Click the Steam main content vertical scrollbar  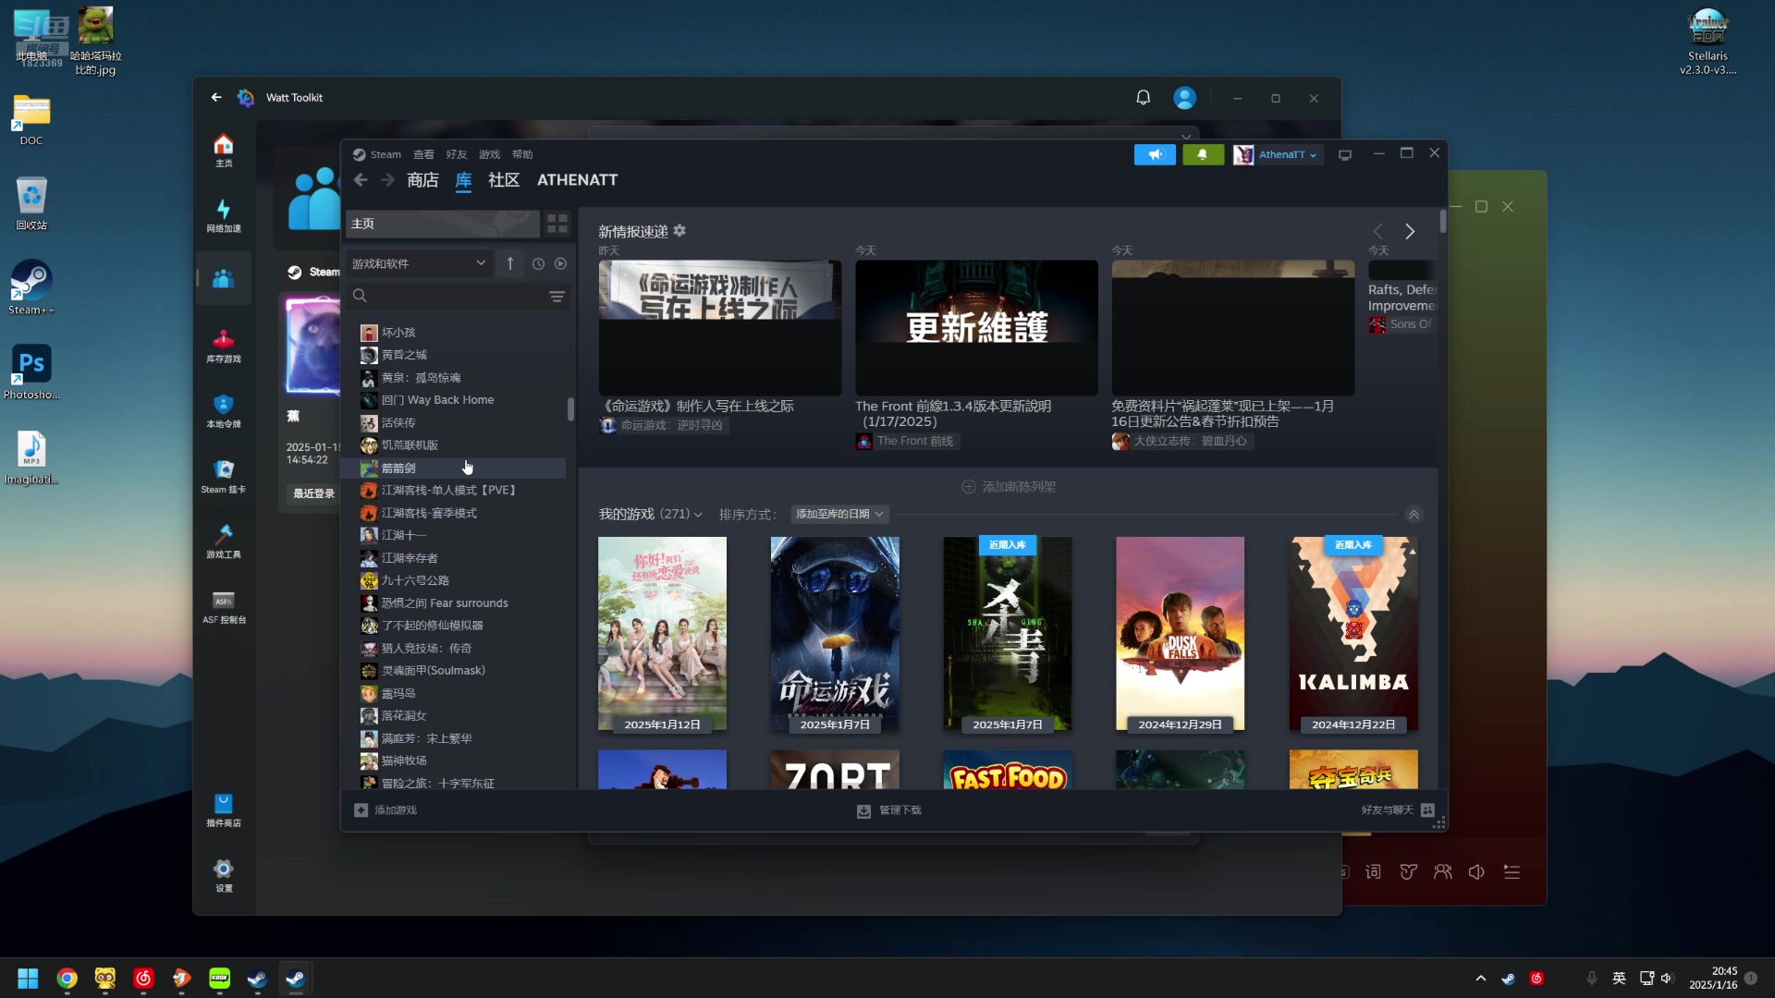(1442, 222)
